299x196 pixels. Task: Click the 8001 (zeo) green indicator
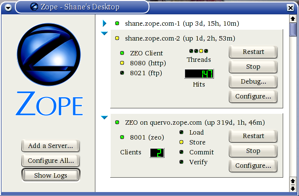(122, 137)
